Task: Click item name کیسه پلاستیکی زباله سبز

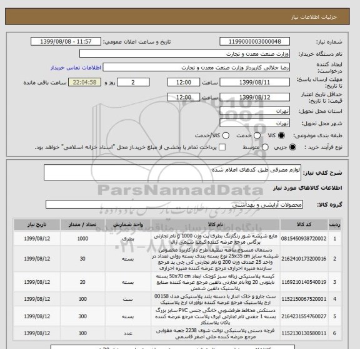Action: pos(216,282)
